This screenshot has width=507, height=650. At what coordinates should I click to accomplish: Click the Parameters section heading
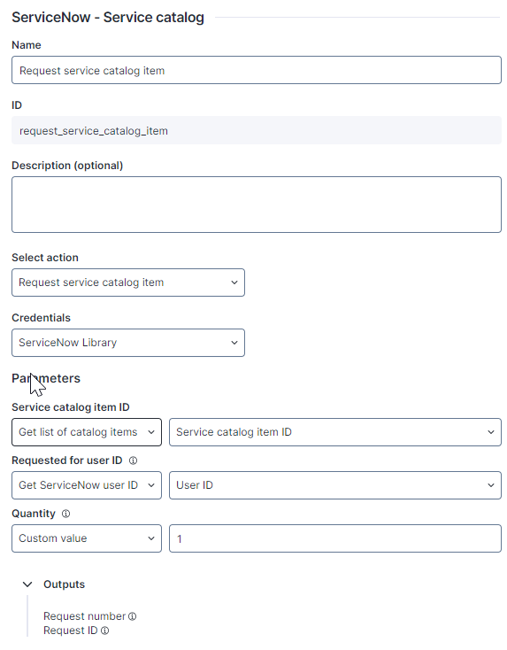click(x=46, y=378)
